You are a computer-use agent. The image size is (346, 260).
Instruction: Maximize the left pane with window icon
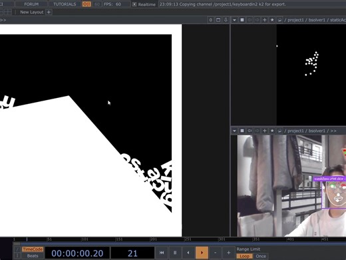[x=218, y=20]
